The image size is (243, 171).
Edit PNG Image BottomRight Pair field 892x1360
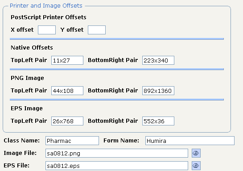coord(158,91)
